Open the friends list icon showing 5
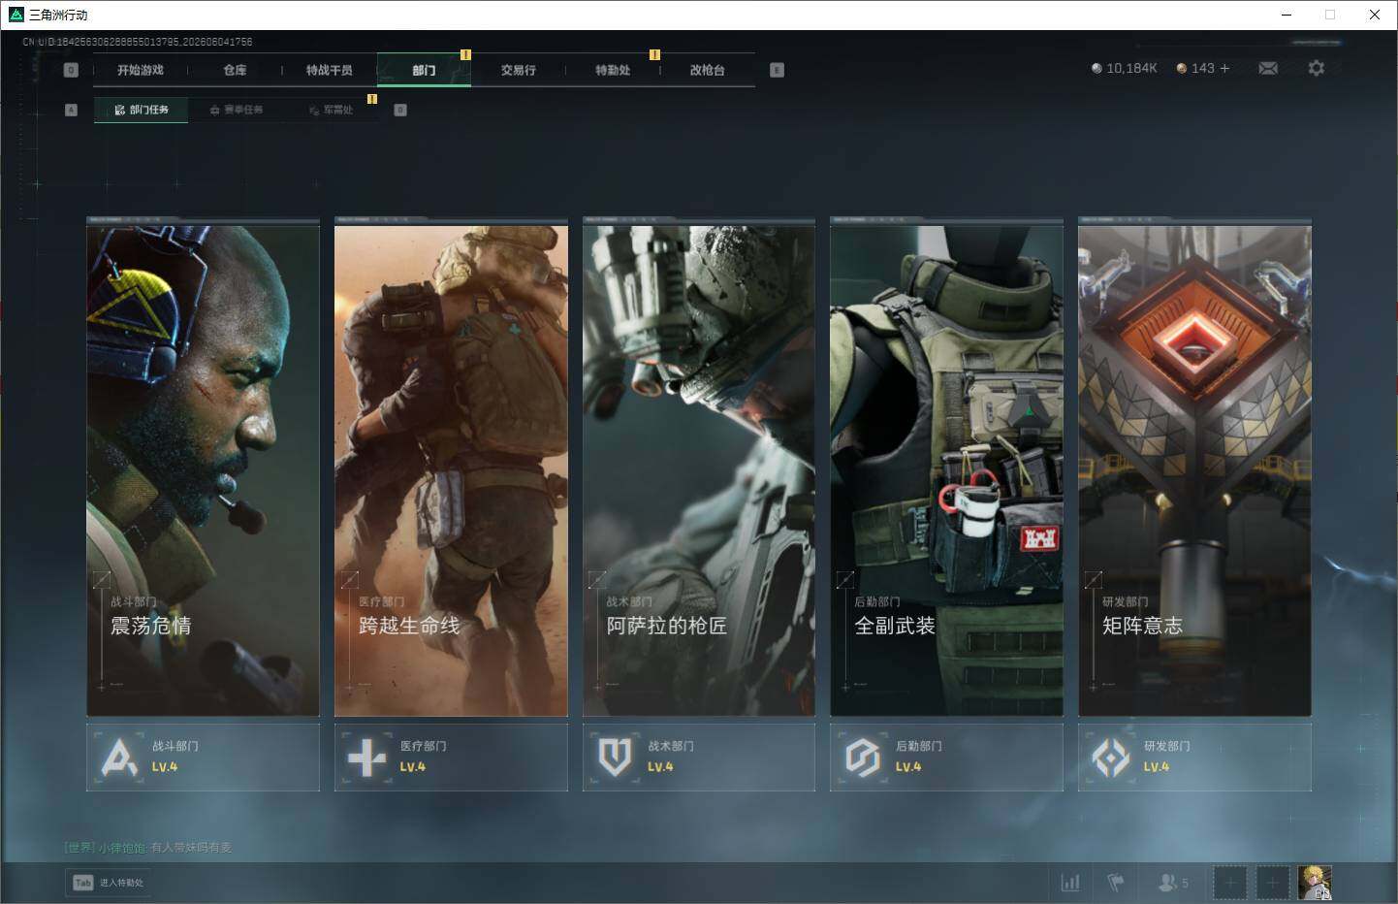1398x904 pixels. pyautogui.click(x=1173, y=883)
